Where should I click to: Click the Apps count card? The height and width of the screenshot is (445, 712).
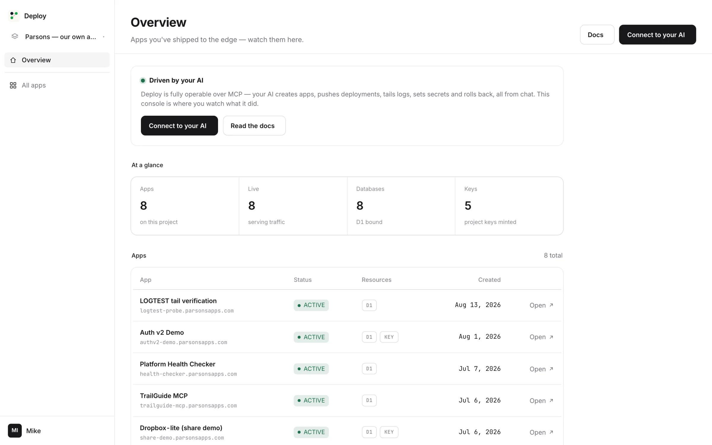[x=185, y=206]
